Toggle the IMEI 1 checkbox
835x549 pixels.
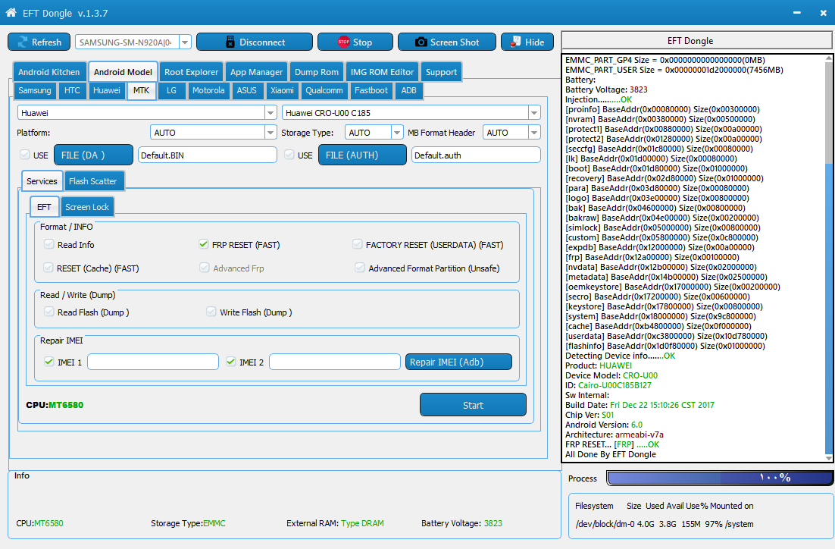pyautogui.click(x=49, y=362)
